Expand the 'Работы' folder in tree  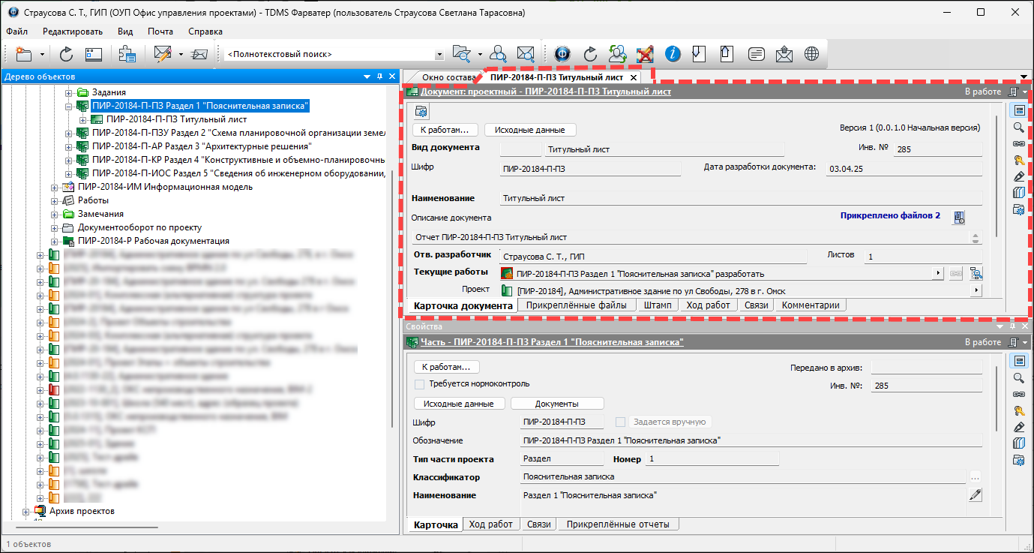[x=55, y=201]
